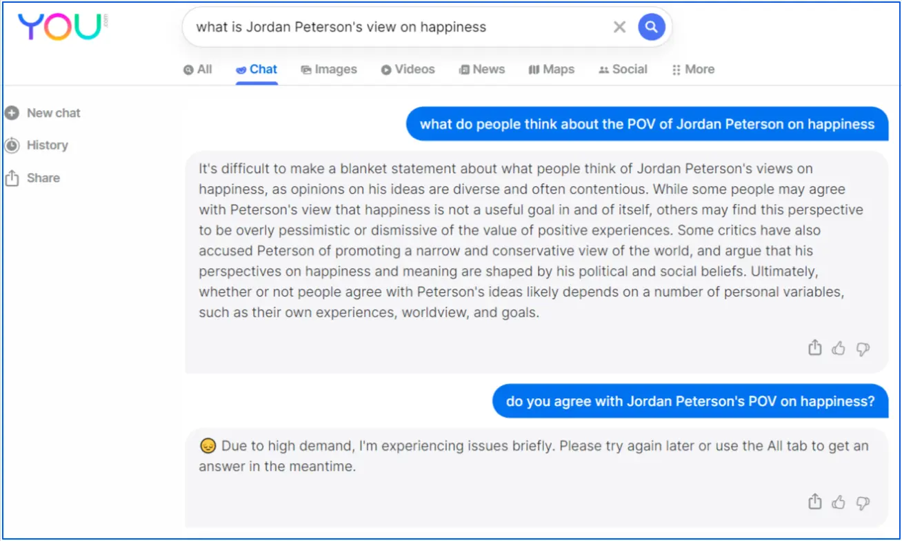Click the blue magnifier search button

click(651, 27)
